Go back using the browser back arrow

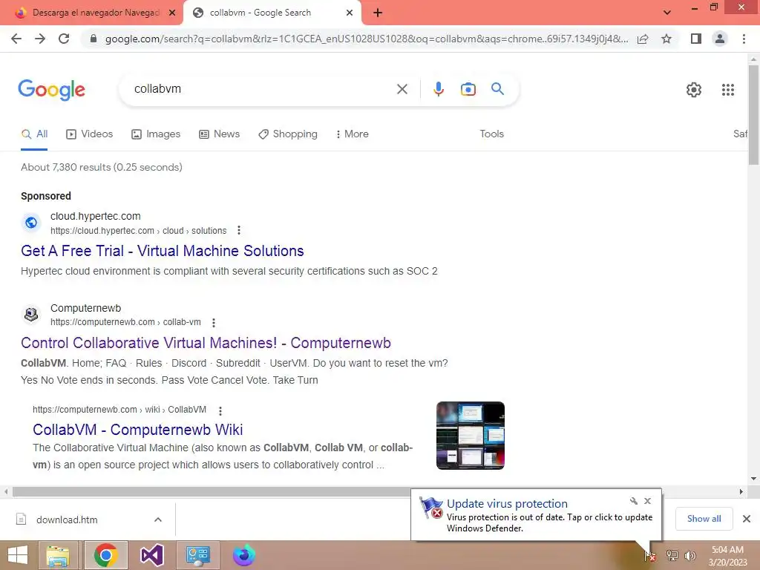click(16, 39)
